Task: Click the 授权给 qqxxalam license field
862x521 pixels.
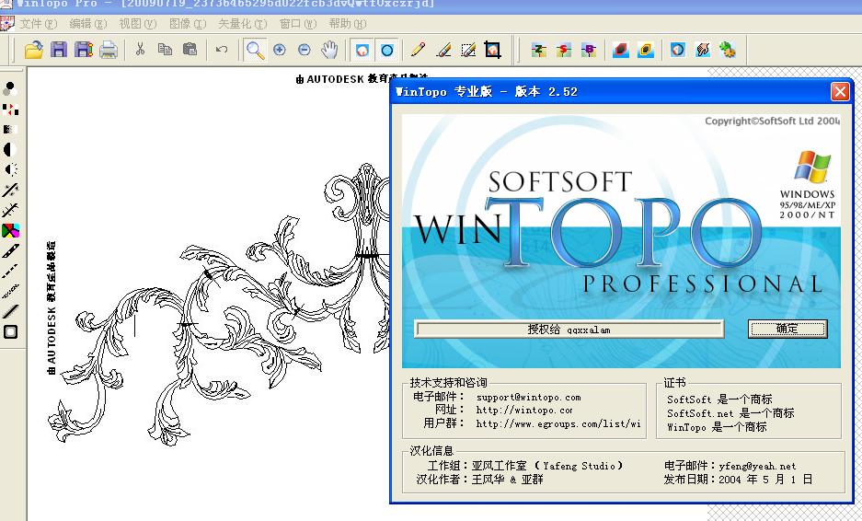Action: [569, 330]
